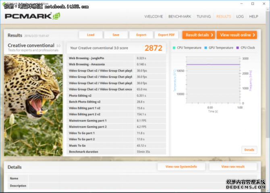Click the Load button

(91, 35)
